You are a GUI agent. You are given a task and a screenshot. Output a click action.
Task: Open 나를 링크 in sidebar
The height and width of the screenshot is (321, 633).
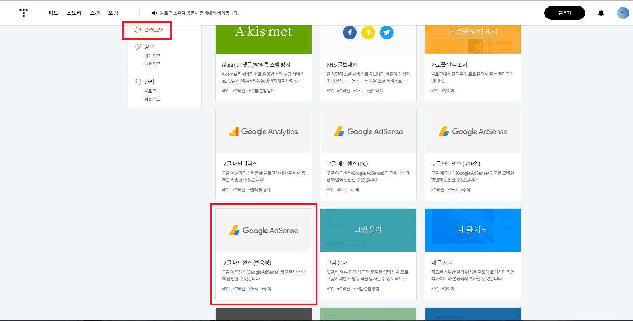pyautogui.click(x=153, y=64)
